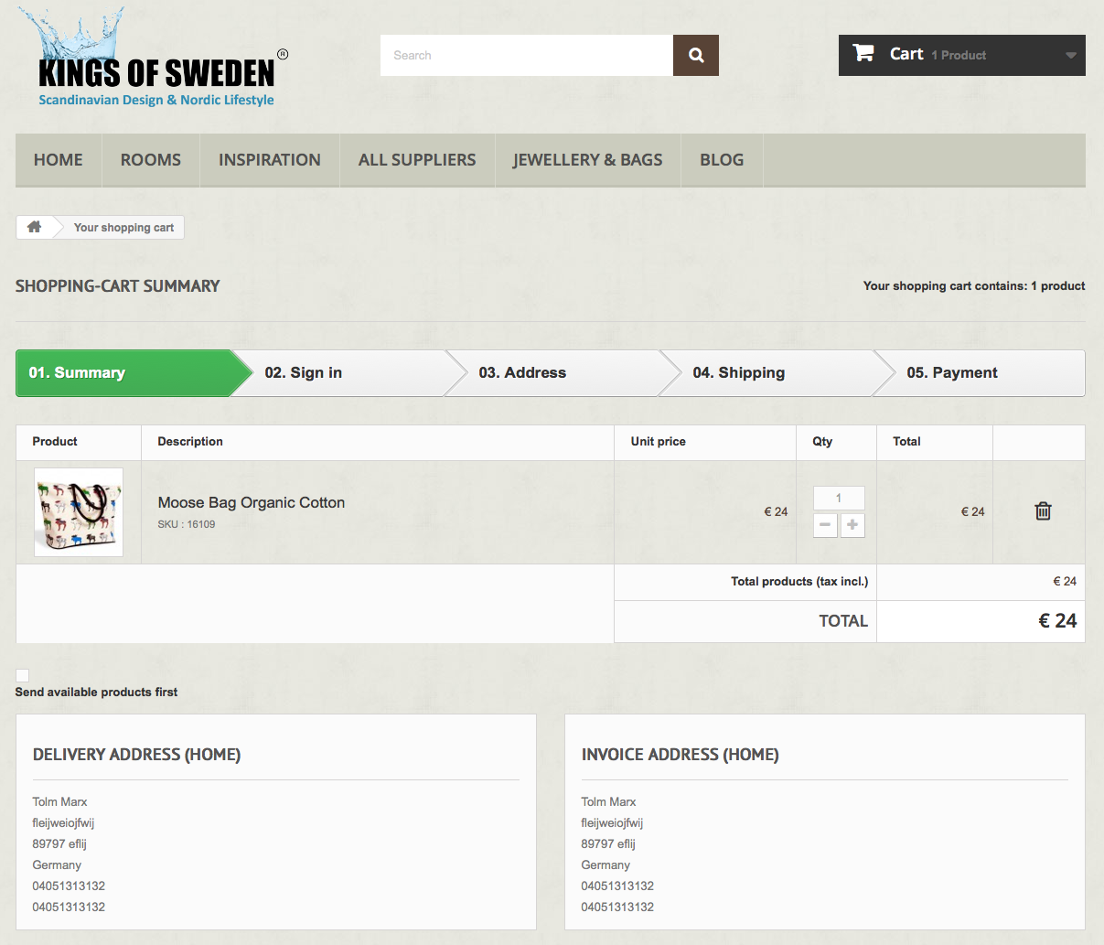Click the Cart 1 Product label

point(938,55)
